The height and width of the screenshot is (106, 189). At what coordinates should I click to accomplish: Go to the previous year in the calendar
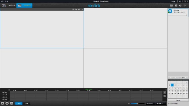point(180,77)
